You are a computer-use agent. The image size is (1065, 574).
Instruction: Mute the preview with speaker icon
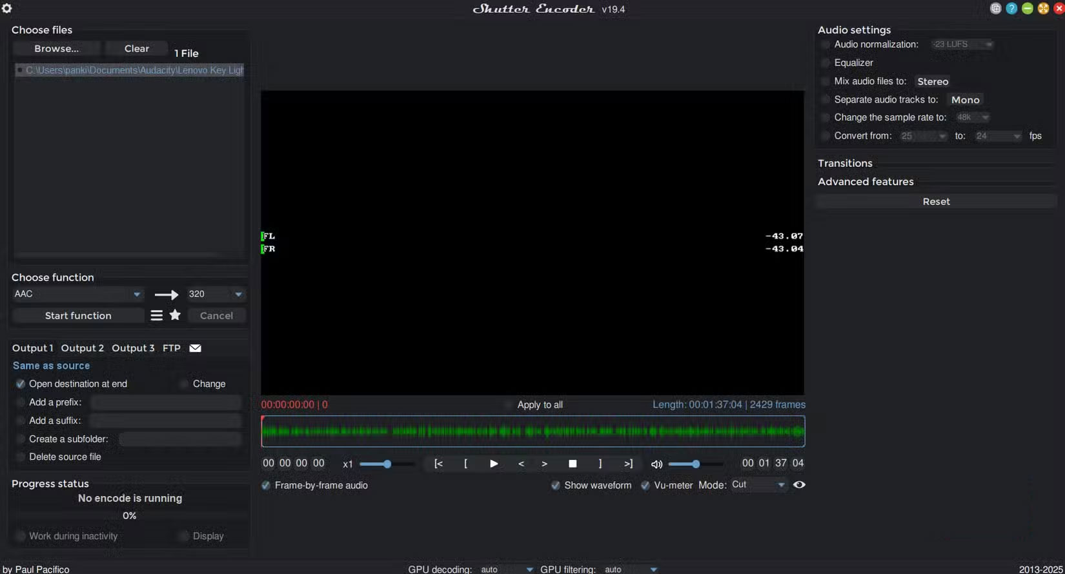coord(657,464)
